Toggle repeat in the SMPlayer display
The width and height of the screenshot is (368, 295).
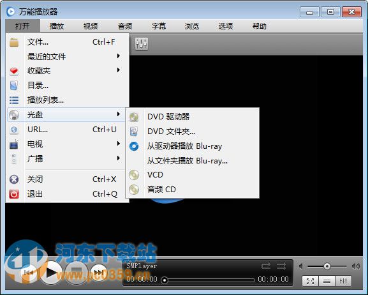point(266,266)
